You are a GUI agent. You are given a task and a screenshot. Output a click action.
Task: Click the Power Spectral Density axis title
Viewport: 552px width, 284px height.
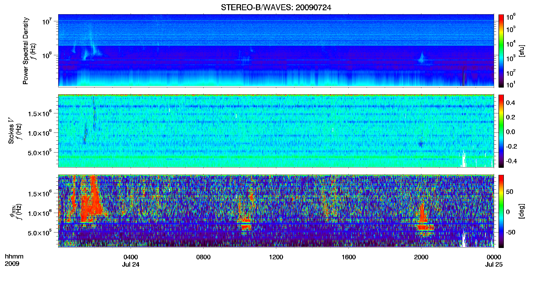pos(26,51)
